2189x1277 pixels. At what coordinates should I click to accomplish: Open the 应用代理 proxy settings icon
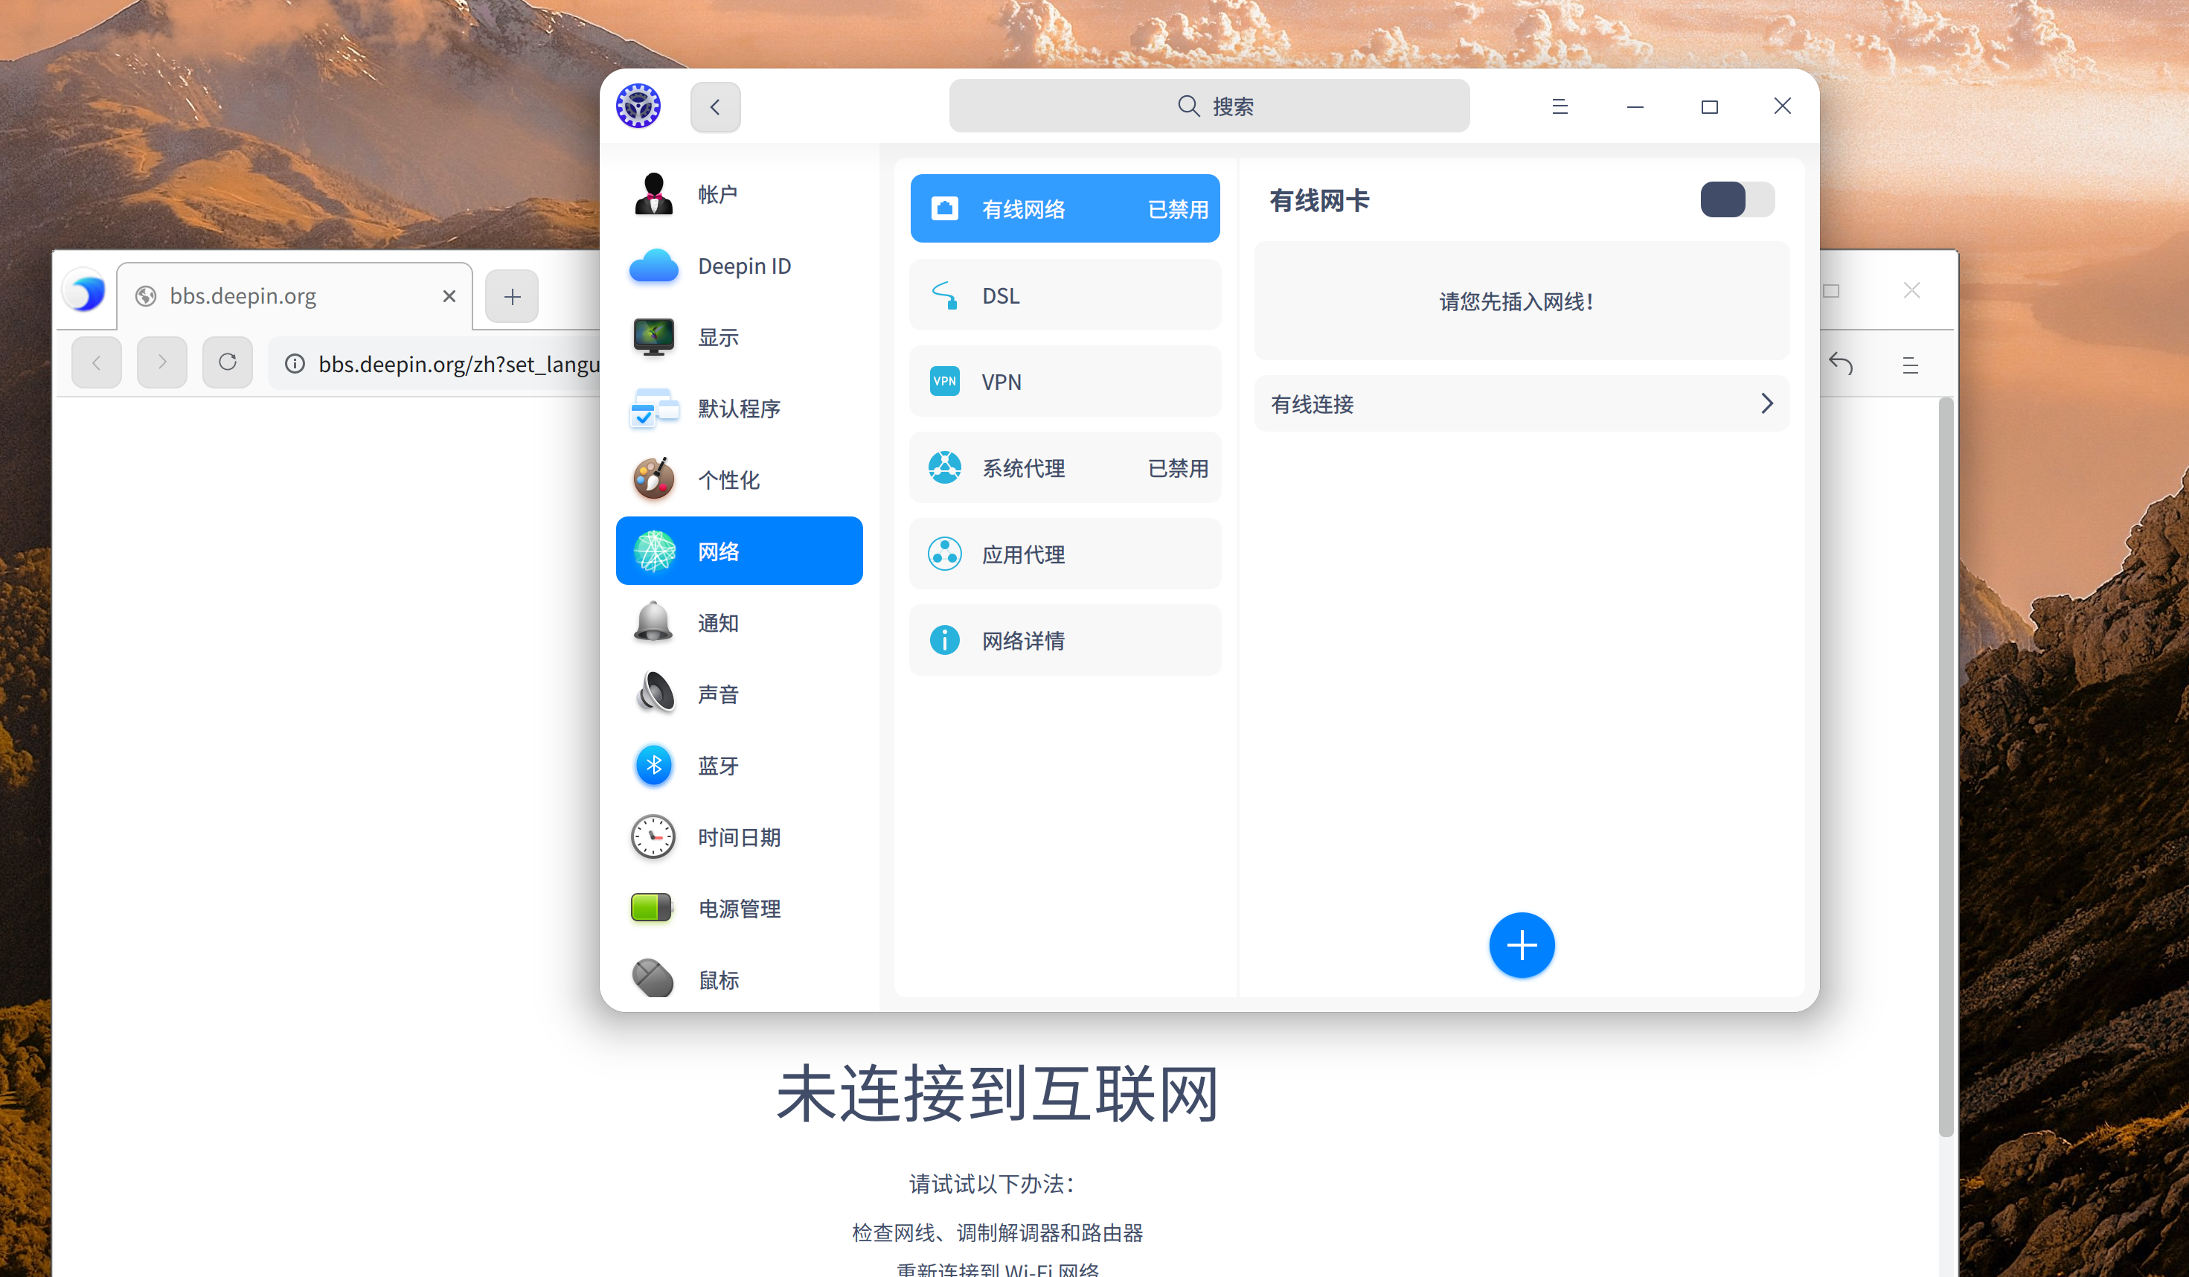point(944,554)
